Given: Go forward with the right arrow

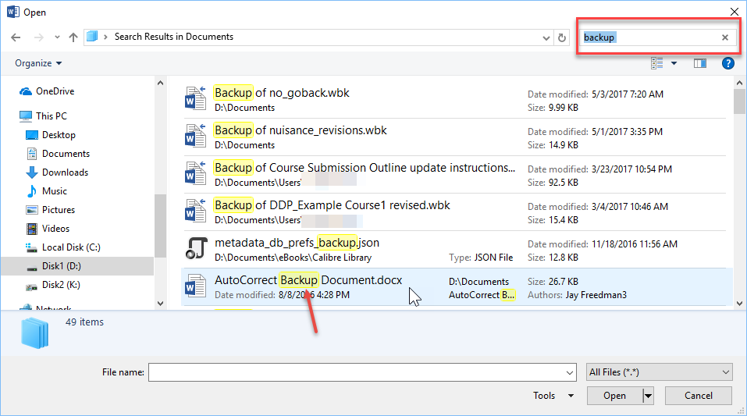Looking at the screenshot, I should (x=38, y=37).
